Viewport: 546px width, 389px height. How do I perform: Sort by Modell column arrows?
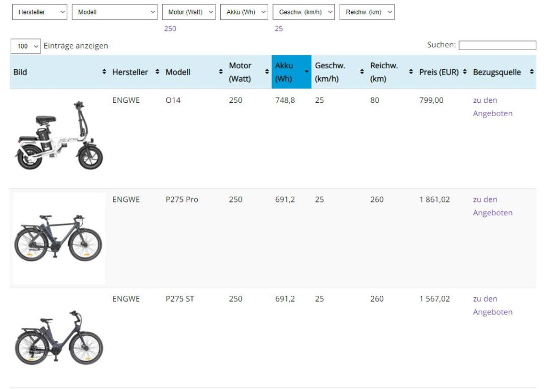[221, 72]
